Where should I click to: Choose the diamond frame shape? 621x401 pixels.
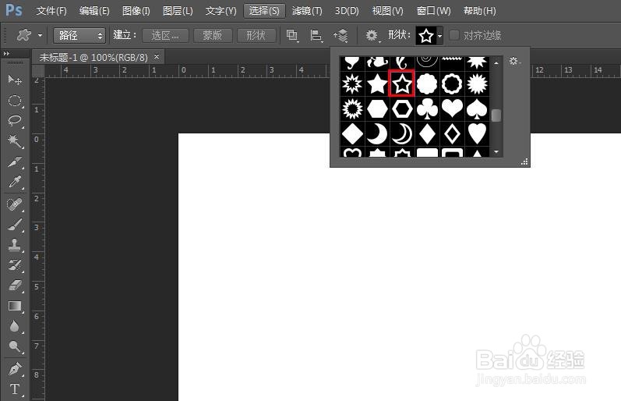[x=452, y=133]
